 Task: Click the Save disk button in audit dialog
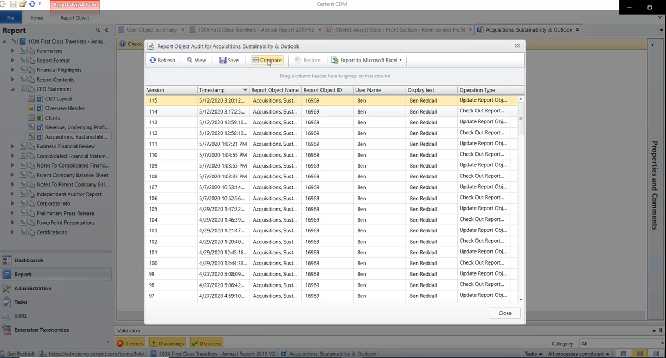(x=229, y=60)
